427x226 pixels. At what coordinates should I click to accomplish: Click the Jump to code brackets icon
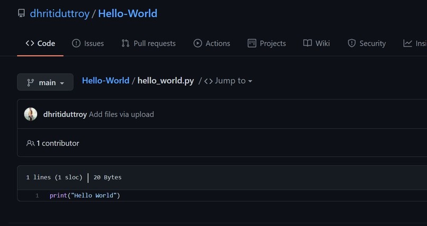(x=208, y=82)
